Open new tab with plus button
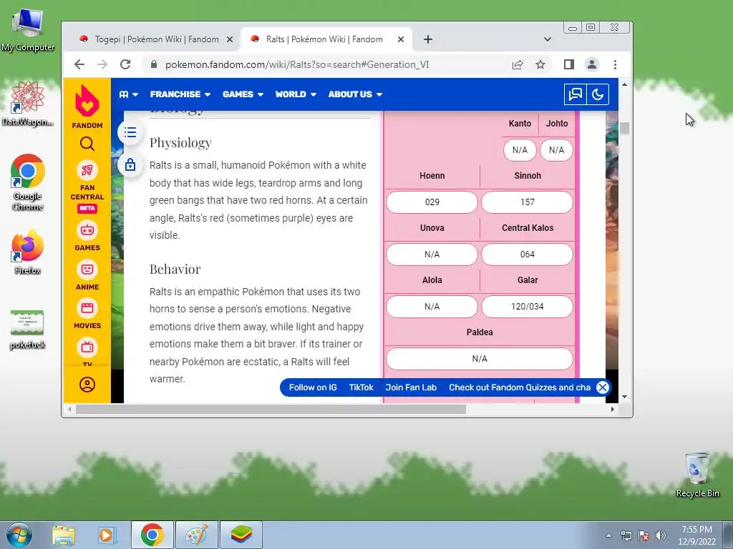733x549 pixels. [428, 39]
